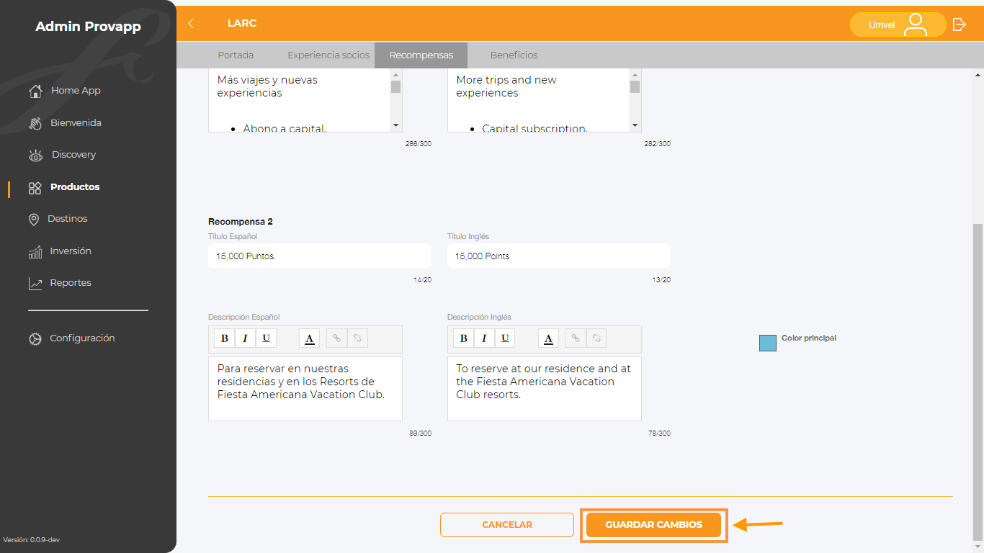Click up arrow of 'Más viajes' scrollbar
The width and height of the screenshot is (984, 553).
(396, 74)
